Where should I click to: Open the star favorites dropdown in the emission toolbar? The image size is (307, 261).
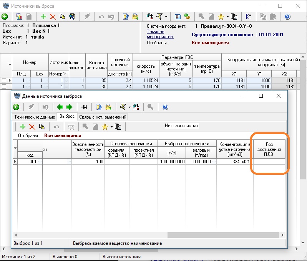point(111,126)
